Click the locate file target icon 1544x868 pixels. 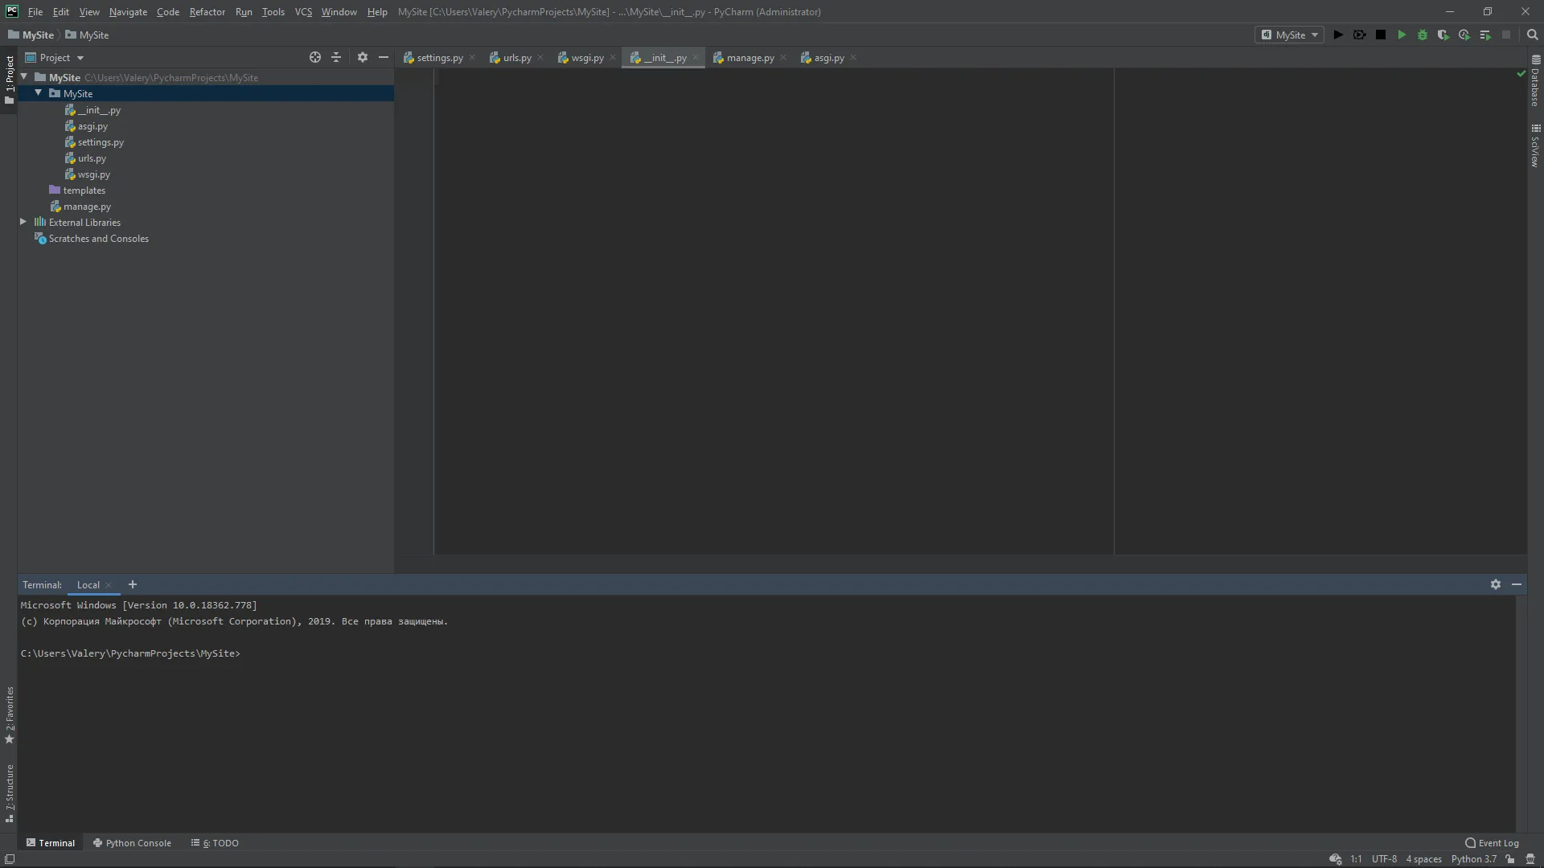(315, 57)
